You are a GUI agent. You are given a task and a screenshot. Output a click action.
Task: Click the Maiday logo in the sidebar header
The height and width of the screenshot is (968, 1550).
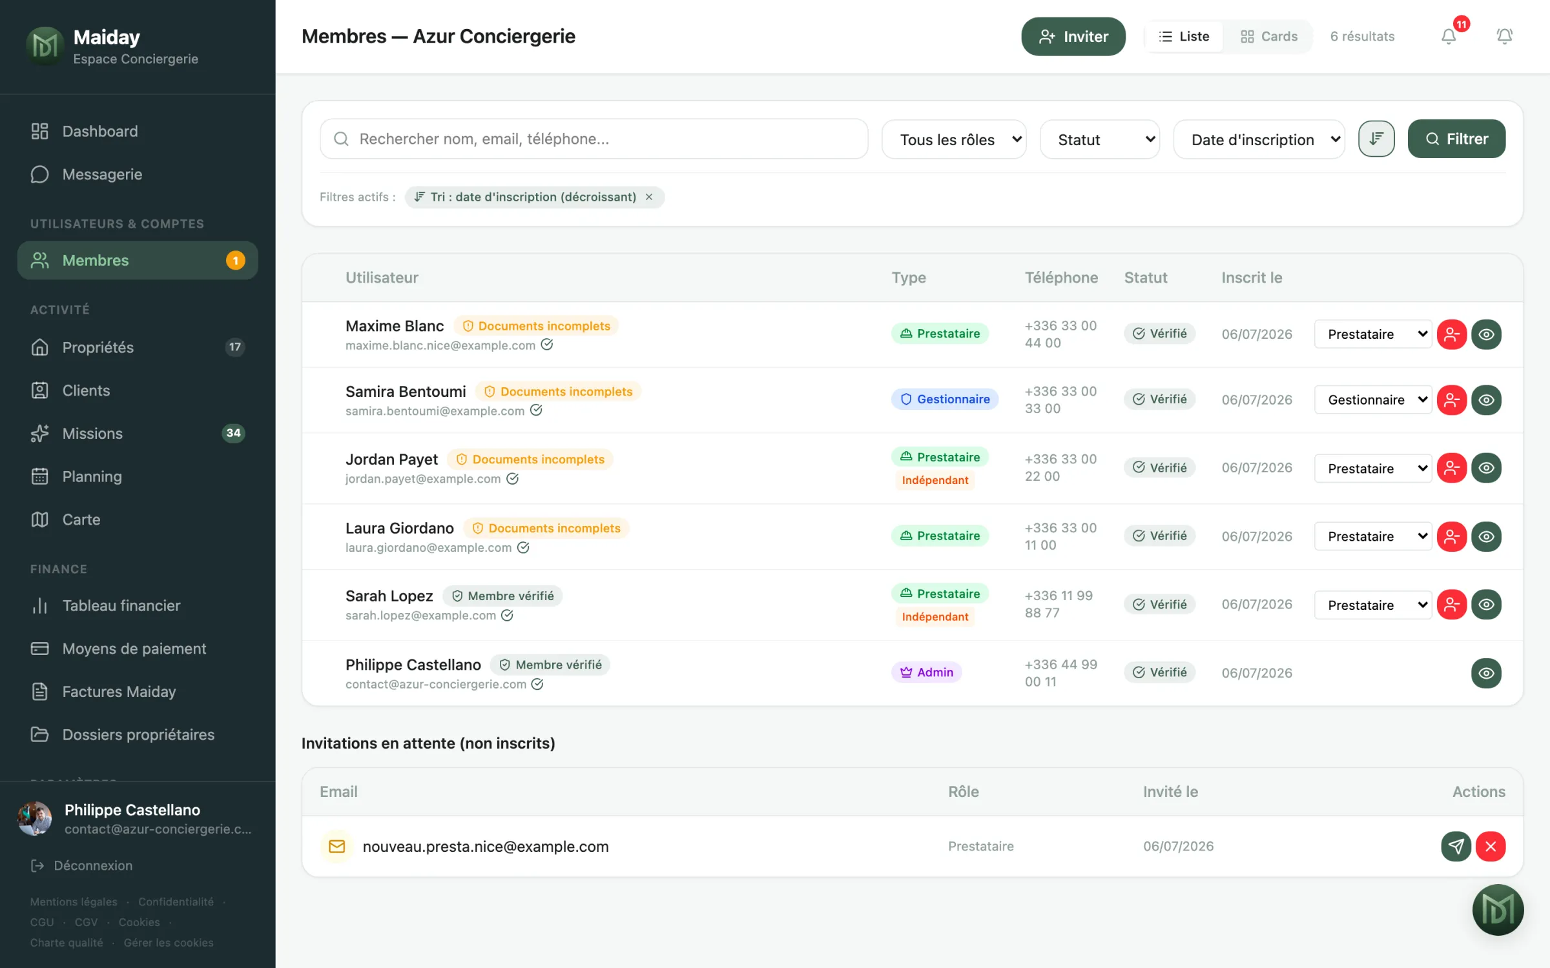click(45, 45)
